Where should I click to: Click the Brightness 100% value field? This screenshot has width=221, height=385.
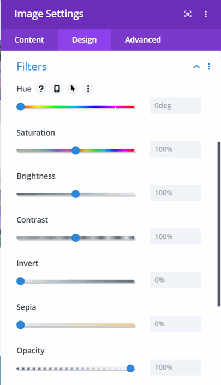(175, 193)
